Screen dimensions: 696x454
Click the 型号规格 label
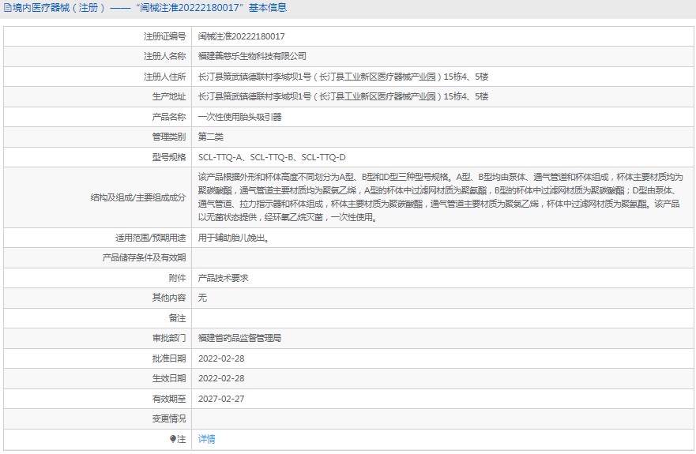[169, 157]
